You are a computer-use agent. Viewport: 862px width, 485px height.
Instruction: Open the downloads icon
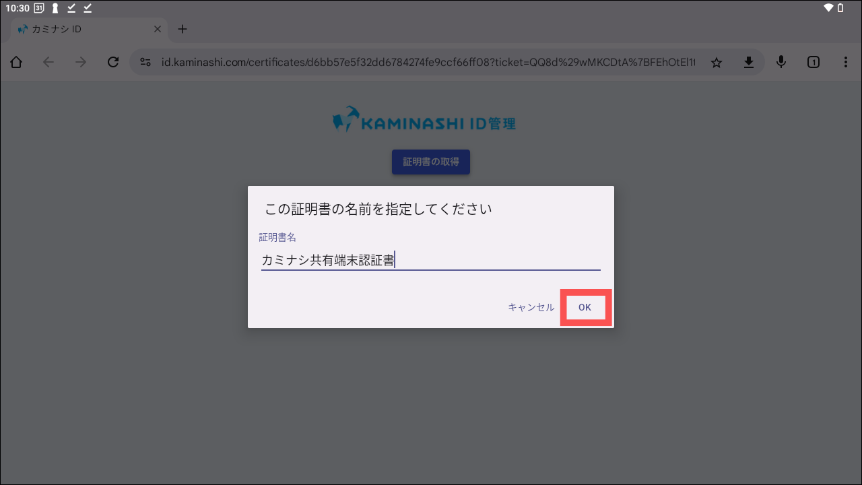click(748, 63)
